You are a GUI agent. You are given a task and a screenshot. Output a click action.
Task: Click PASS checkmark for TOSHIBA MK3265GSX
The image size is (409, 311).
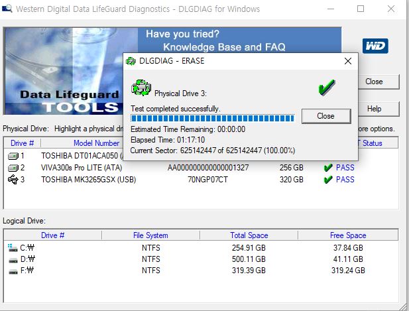pos(328,180)
